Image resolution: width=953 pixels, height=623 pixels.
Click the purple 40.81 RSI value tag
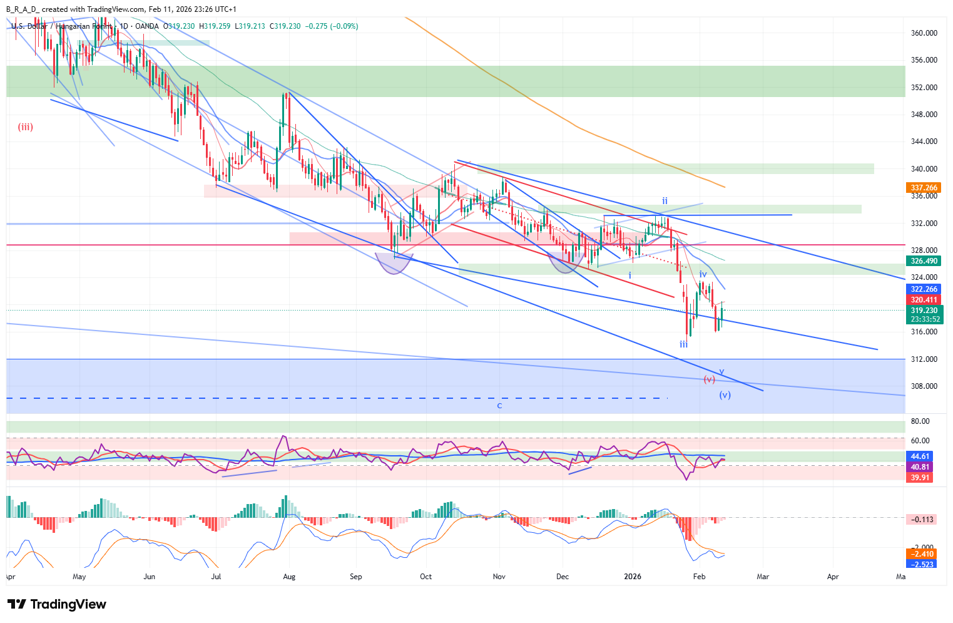(920, 467)
